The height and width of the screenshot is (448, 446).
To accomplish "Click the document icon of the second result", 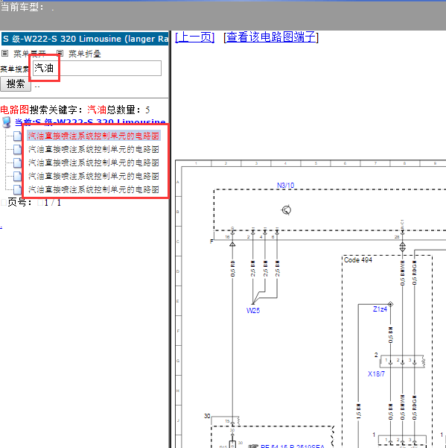I will click(x=17, y=149).
